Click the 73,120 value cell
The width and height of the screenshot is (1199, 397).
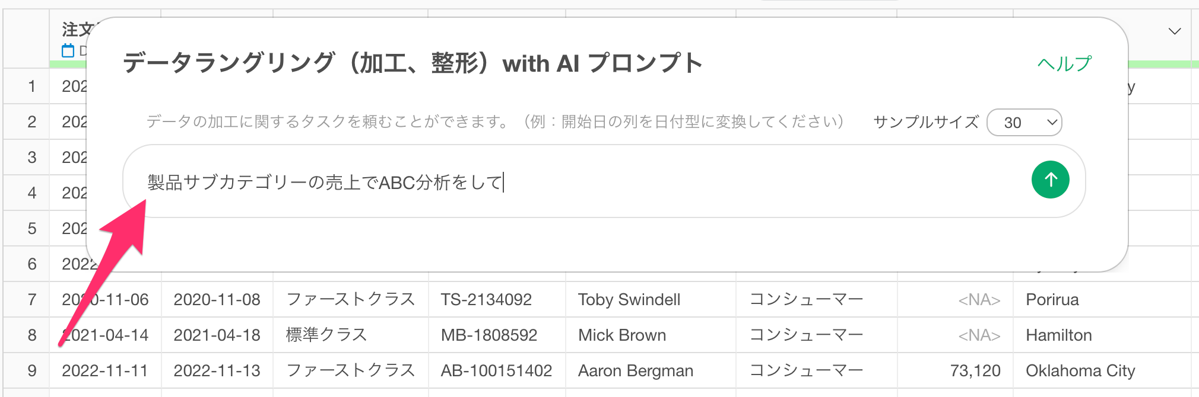(955, 370)
